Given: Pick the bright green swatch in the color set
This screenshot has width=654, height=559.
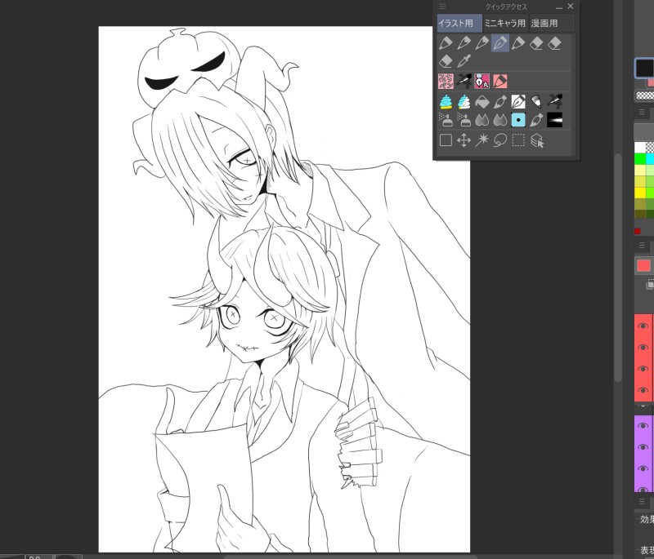Looking at the screenshot, I should (x=640, y=159).
